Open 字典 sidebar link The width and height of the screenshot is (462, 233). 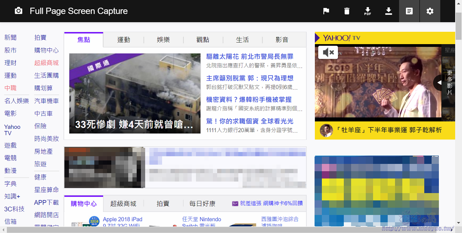[10, 184]
